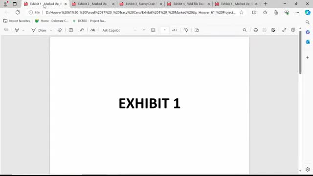
Task: Expand the Draw tool options arrow
Action: point(51,30)
